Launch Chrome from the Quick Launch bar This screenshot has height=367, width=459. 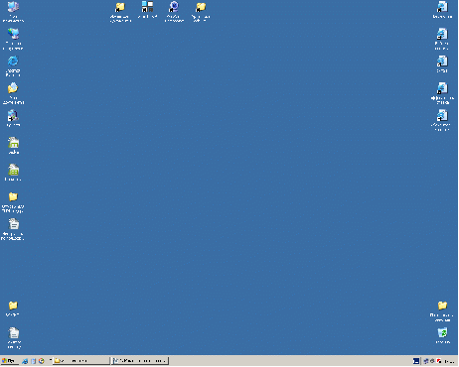(42, 361)
